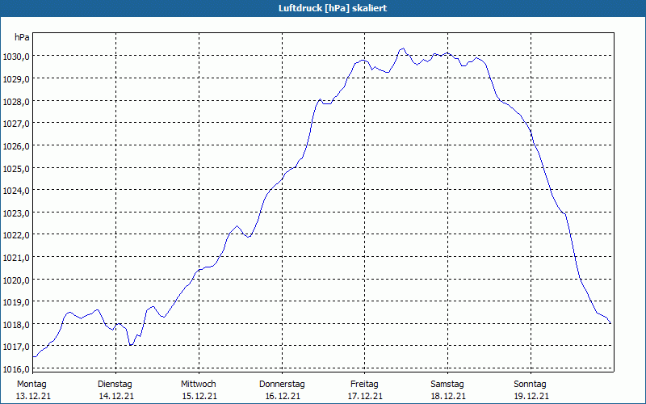Click the curve's endpoint at the right edge
The height and width of the screenshot is (404, 646).
point(610,323)
